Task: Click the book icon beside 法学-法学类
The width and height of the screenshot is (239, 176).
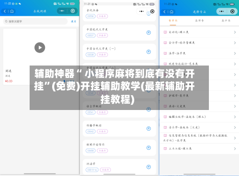Action: (165, 53)
